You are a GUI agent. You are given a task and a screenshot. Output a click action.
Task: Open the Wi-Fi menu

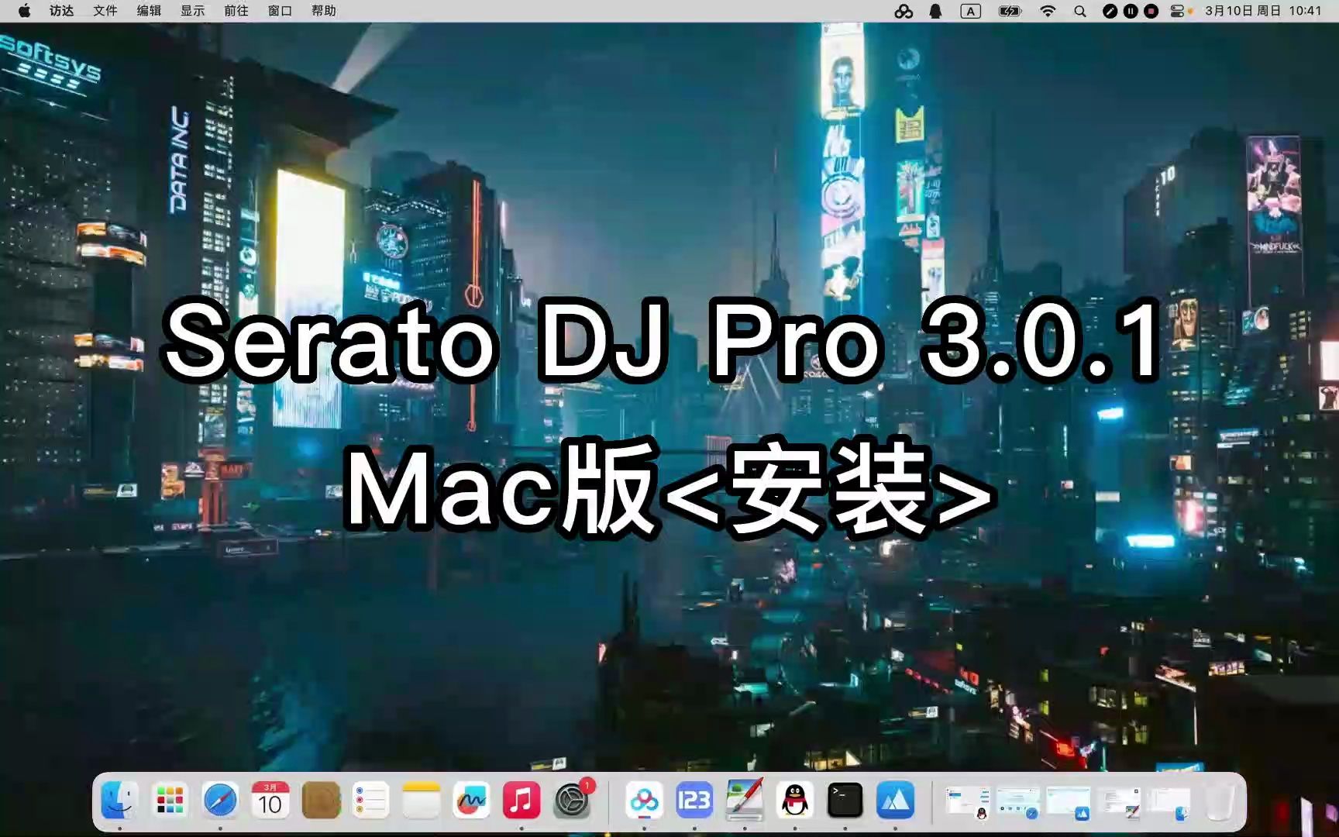1048,11
